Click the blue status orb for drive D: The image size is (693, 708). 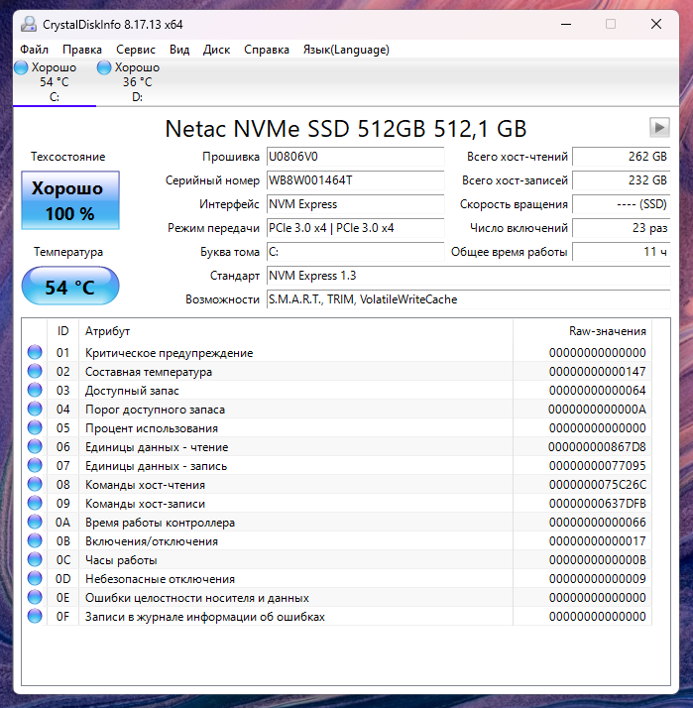click(104, 67)
